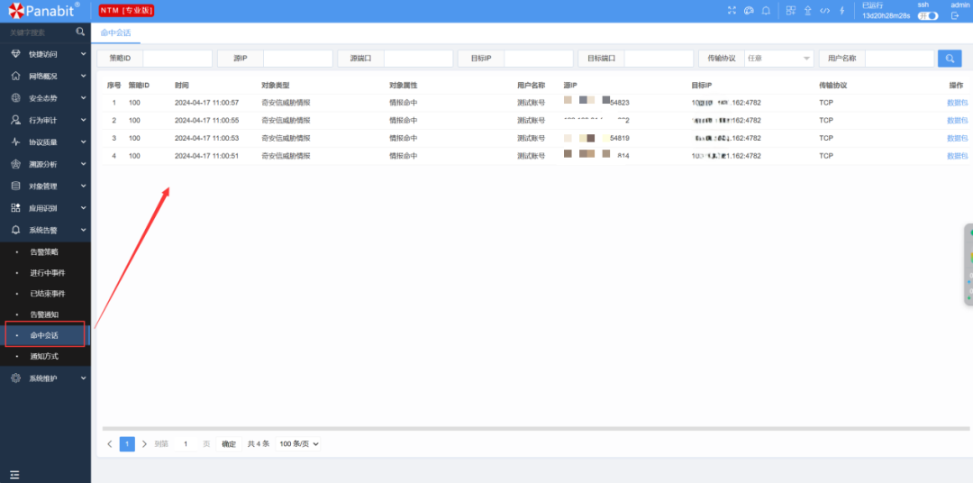This screenshot has height=483, width=973.
Task: Click the blue search button in filter bar
Action: pos(950,59)
